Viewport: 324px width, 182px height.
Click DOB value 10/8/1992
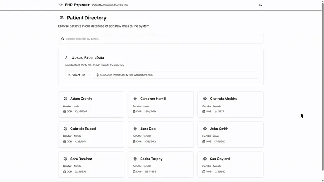[150, 142]
